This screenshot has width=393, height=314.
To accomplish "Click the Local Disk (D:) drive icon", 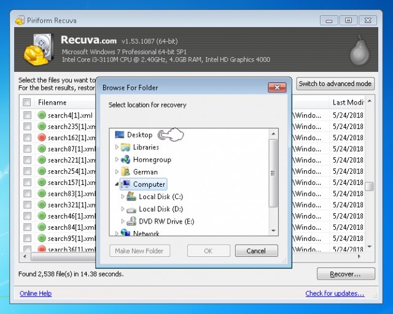I will coord(131,210).
